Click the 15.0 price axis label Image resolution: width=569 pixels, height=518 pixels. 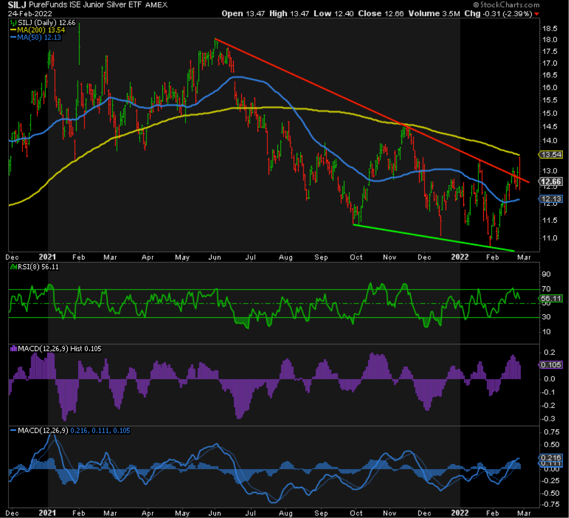tap(549, 113)
